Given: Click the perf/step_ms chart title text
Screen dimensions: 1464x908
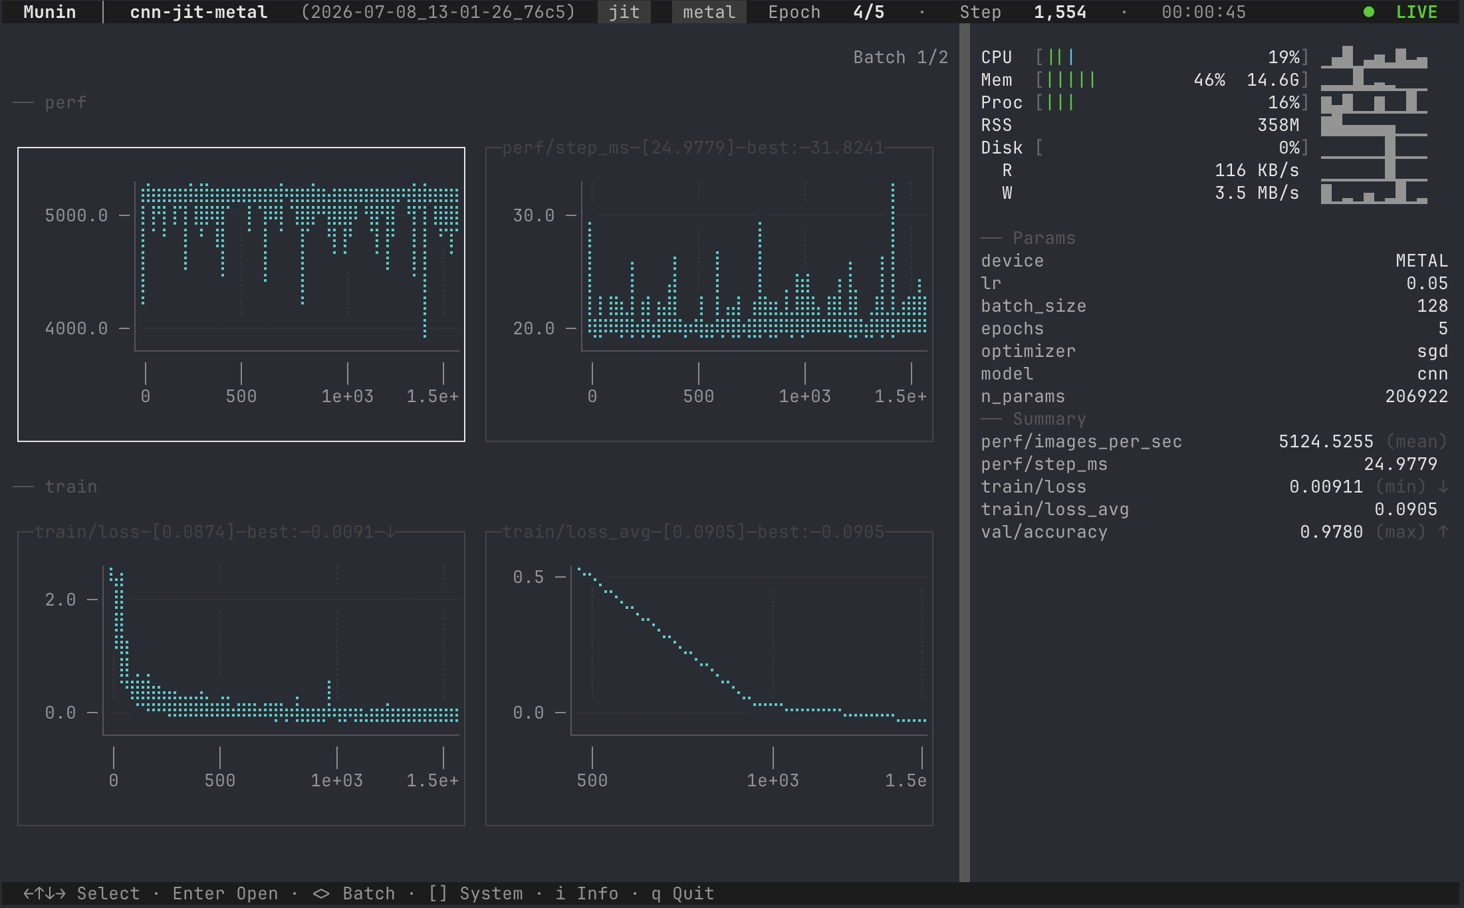Looking at the screenshot, I should (x=693, y=148).
